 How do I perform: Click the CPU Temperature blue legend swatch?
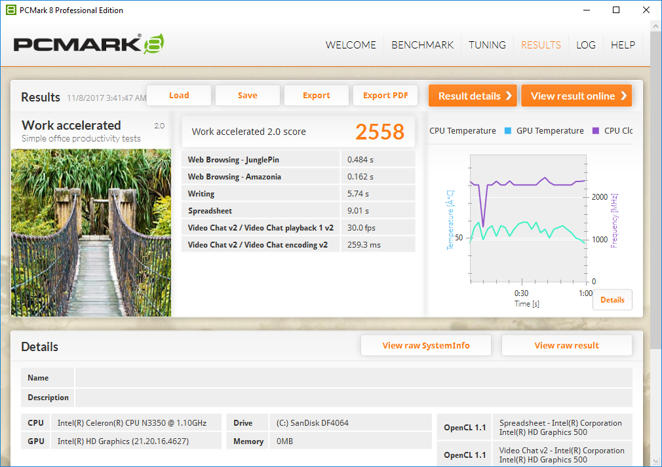tap(508, 131)
